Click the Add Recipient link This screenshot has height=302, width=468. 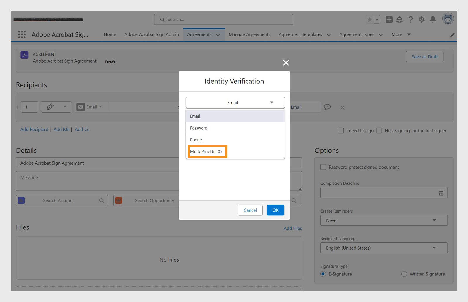[x=34, y=130]
